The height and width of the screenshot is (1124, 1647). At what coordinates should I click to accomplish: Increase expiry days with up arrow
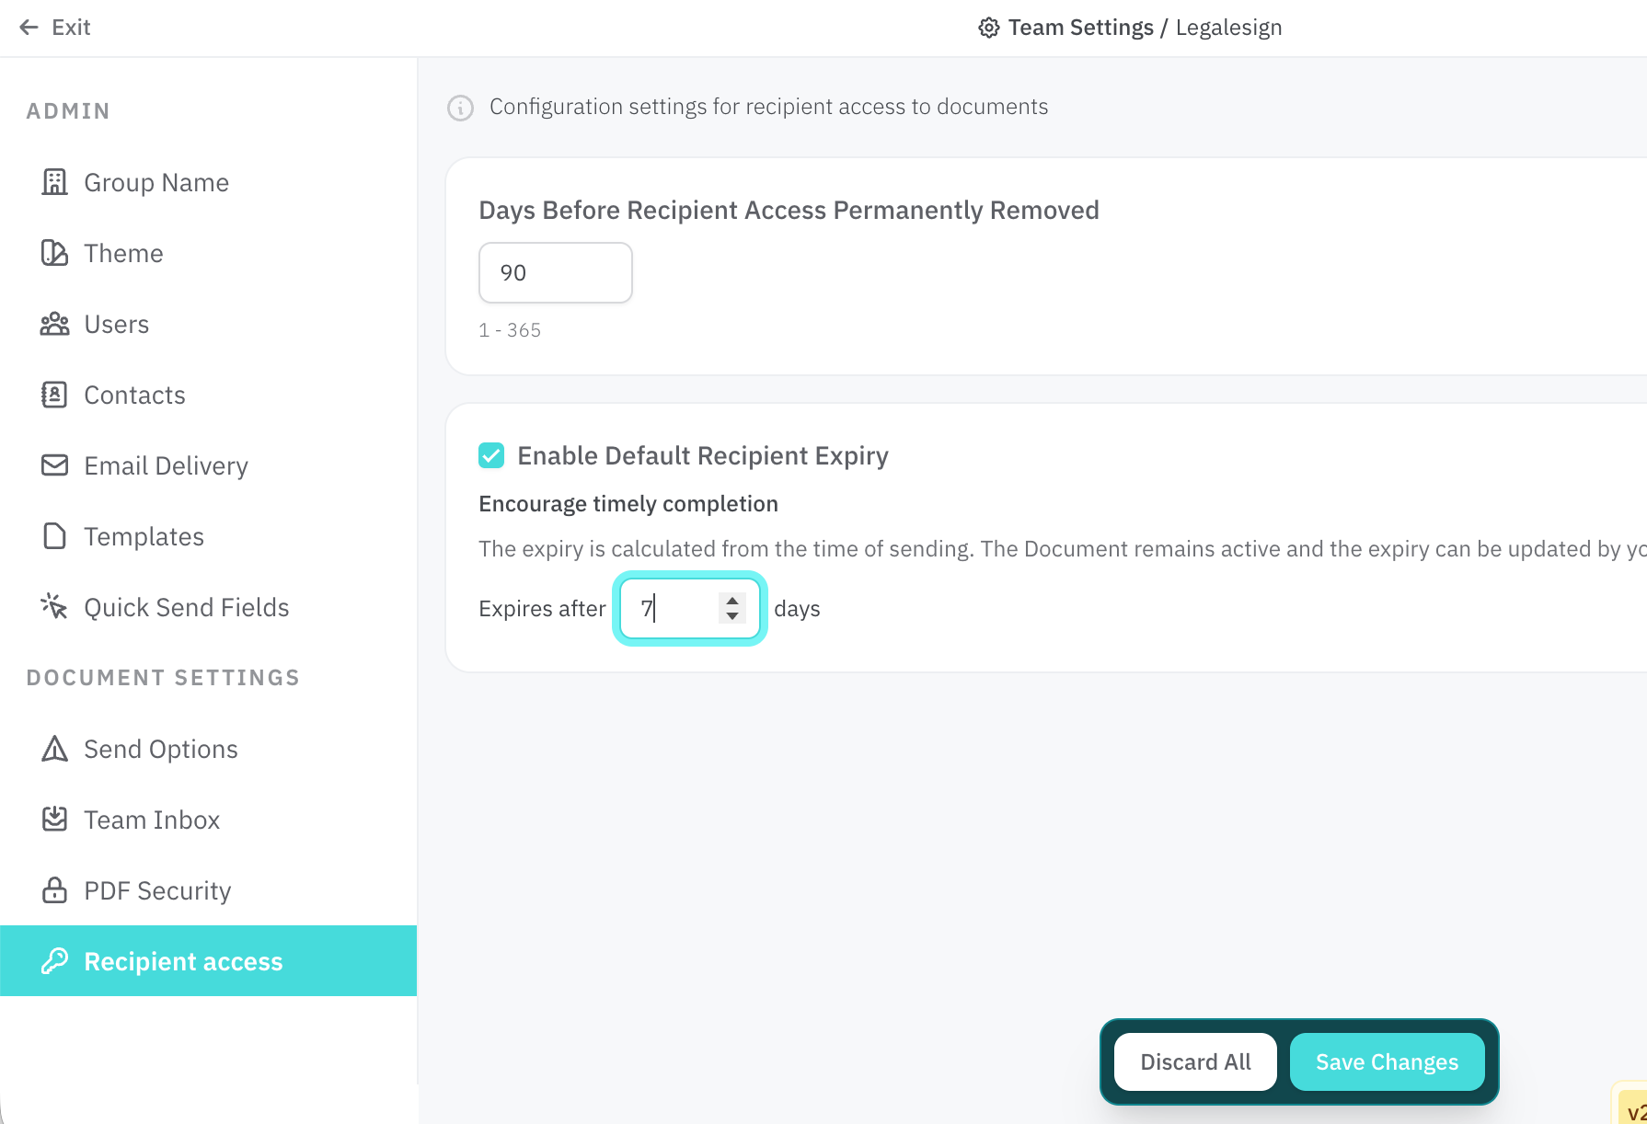(732, 601)
